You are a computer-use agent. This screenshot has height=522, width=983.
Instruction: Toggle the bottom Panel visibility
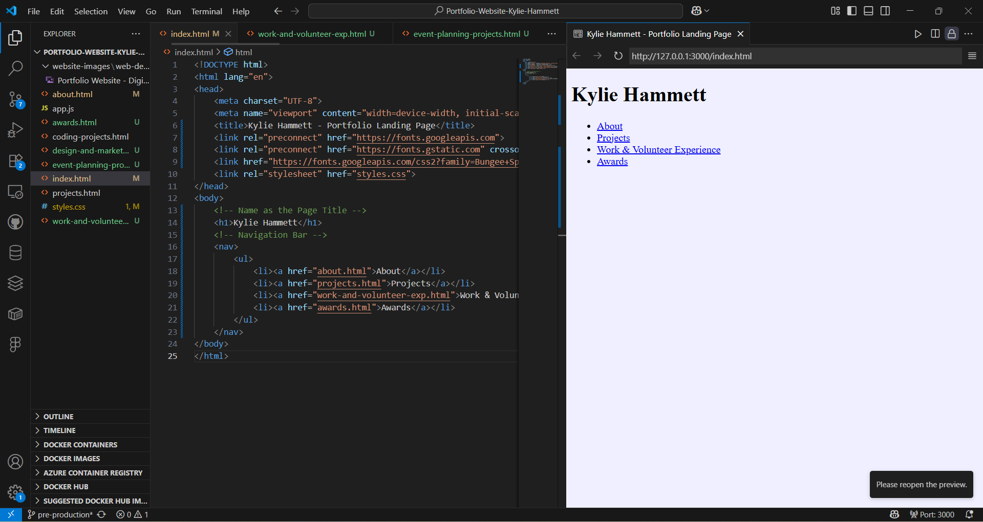click(x=868, y=11)
